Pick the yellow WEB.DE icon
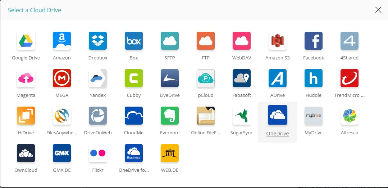This screenshot has height=188, width=388. coord(170,153)
